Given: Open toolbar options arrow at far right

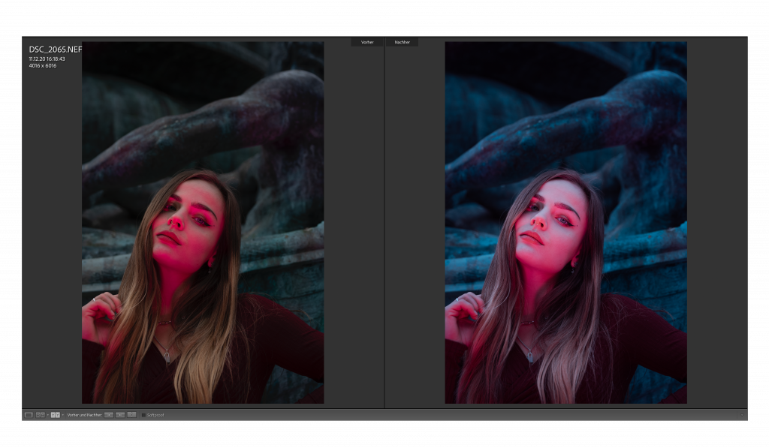Looking at the screenshot, I should point(741,415).
